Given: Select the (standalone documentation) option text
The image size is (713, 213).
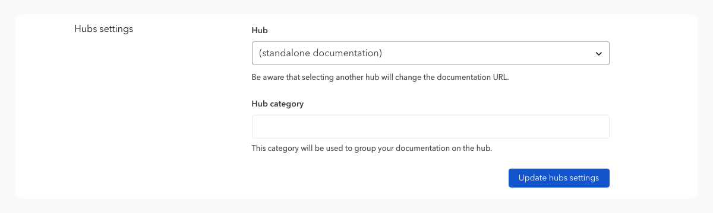Looking at the screenshot, I should (x=320, y=53).
